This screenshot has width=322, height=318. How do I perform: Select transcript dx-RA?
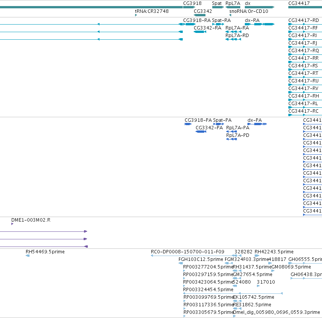pyautogui.click(x=252, y=20)
